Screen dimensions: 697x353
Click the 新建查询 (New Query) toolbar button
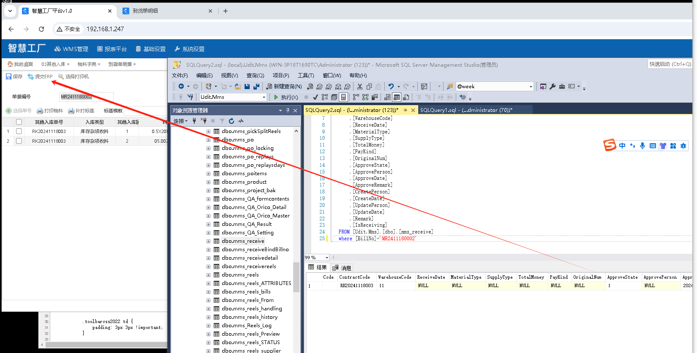[x=284, y=87]
